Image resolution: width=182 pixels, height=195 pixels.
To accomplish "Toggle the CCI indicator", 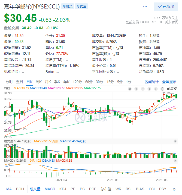I will (x=152, y=189).
